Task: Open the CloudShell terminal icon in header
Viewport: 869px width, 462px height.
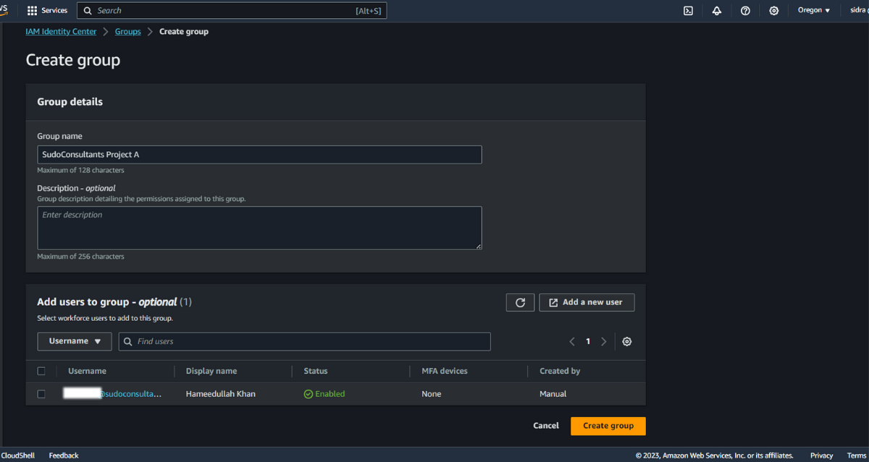Action: (x=688, y=11)
